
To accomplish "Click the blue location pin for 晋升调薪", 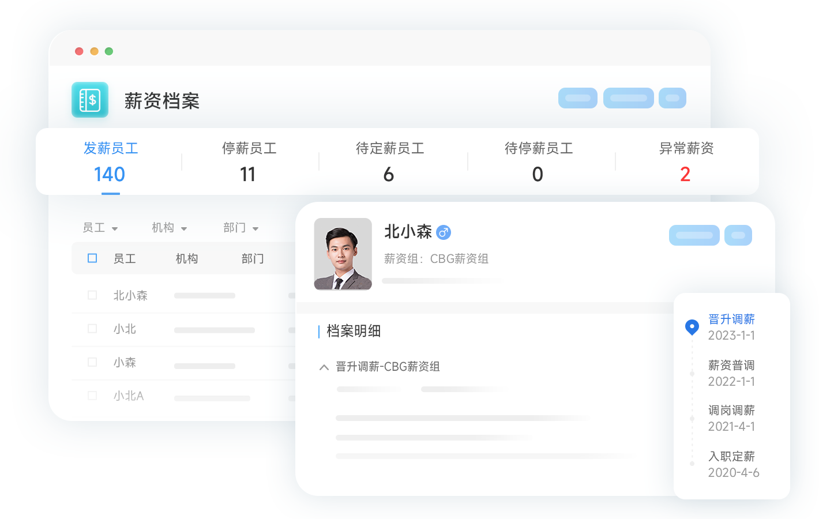I will tap(692, 327).
